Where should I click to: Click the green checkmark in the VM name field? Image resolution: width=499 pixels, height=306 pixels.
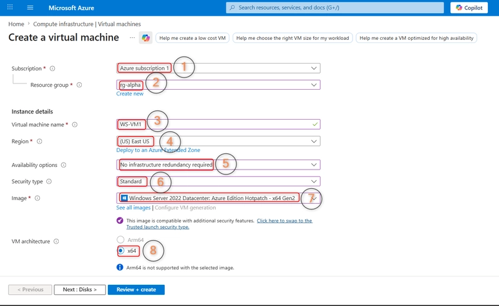pyautogui.click(x=315, y=125)
